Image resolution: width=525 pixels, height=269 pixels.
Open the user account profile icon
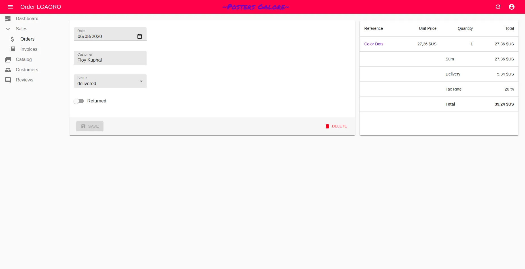point(512,7)
